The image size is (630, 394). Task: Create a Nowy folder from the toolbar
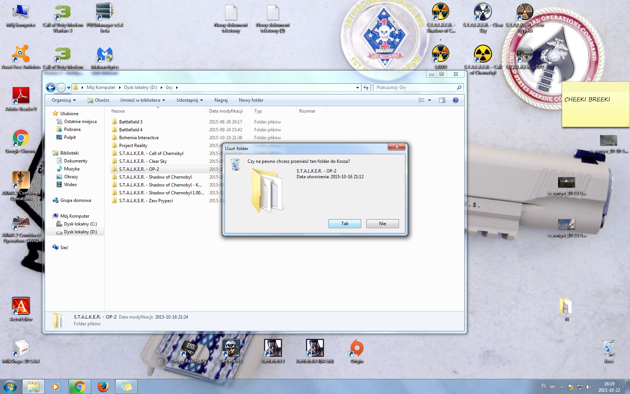(251, 100)
